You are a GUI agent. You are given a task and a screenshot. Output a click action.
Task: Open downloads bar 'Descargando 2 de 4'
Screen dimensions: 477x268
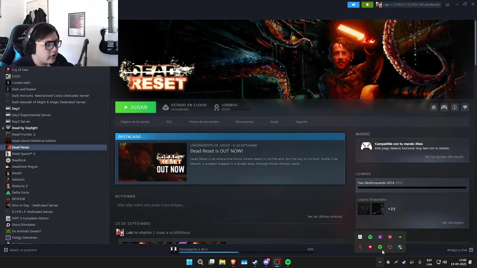point(242,249)
